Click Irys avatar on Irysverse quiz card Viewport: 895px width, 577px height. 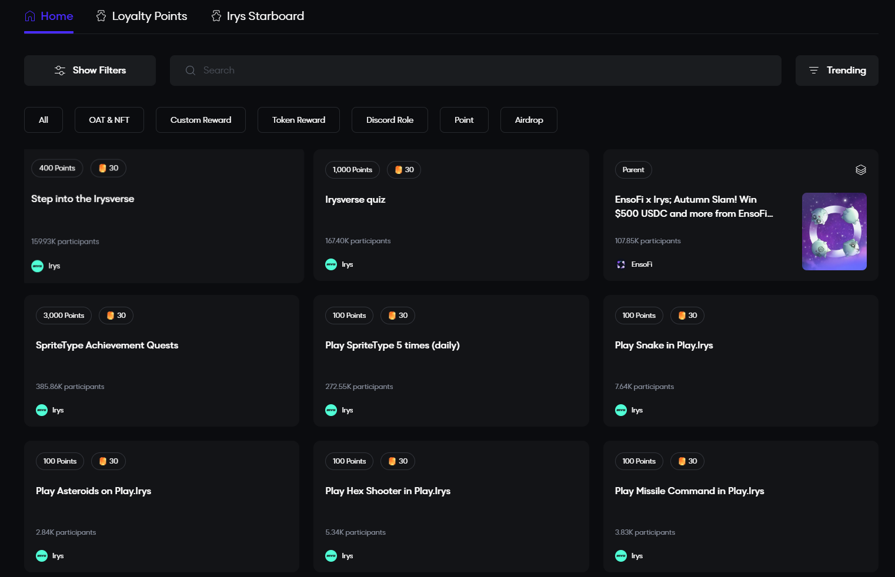click(331, 264)
